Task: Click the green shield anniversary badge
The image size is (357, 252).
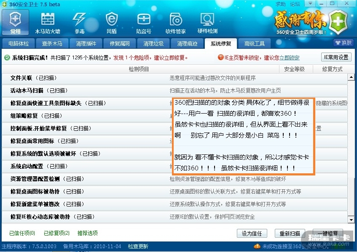Action: 338,22
